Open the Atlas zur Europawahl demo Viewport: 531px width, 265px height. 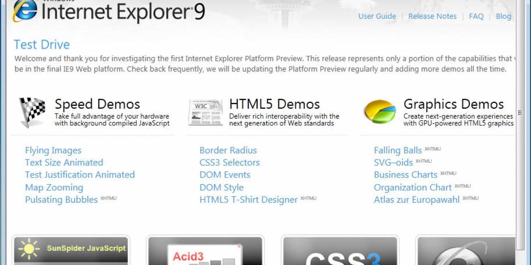point(417,200)
